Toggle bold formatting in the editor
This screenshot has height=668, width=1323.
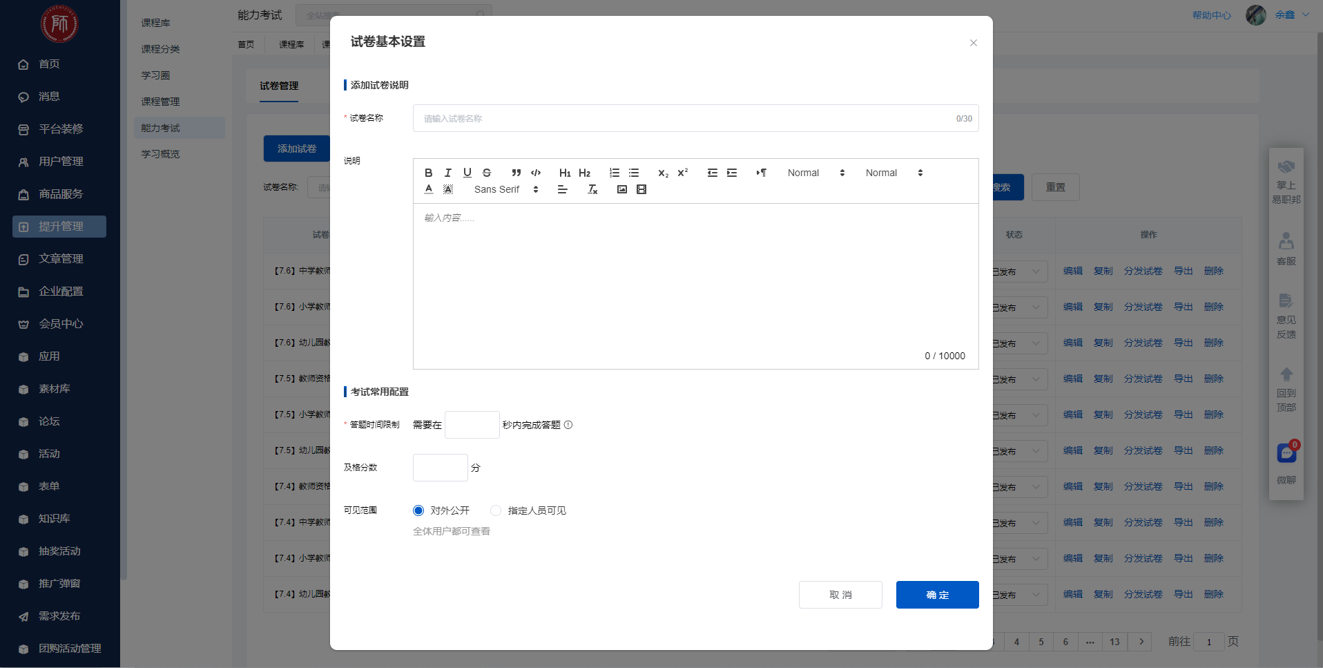click(x=428, y=173)
